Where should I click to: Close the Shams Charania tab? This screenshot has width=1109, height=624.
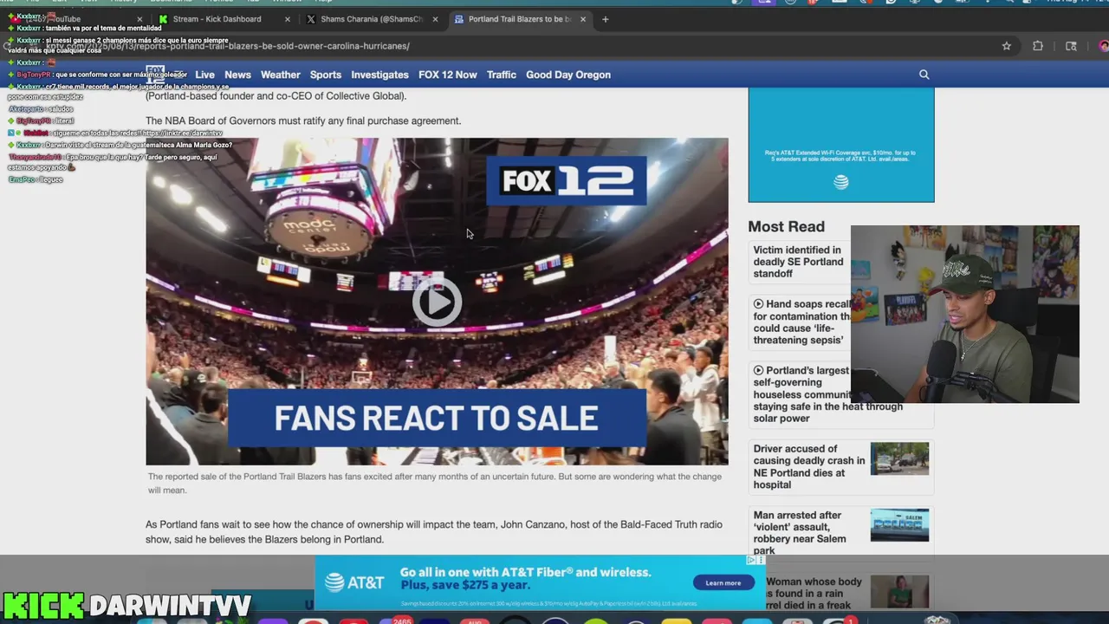(435, 19)
